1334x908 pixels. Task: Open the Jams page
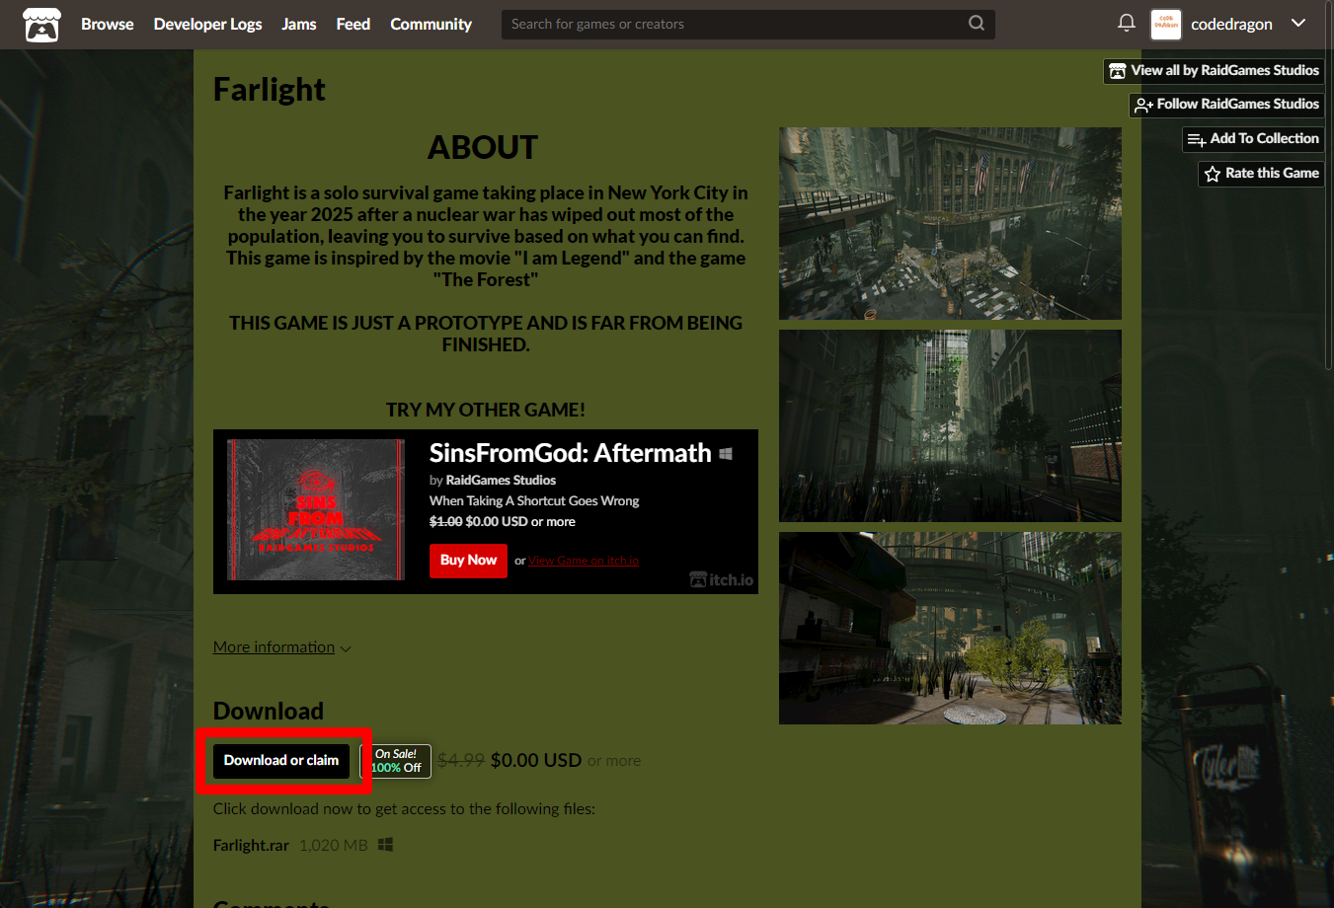[299, 24]
